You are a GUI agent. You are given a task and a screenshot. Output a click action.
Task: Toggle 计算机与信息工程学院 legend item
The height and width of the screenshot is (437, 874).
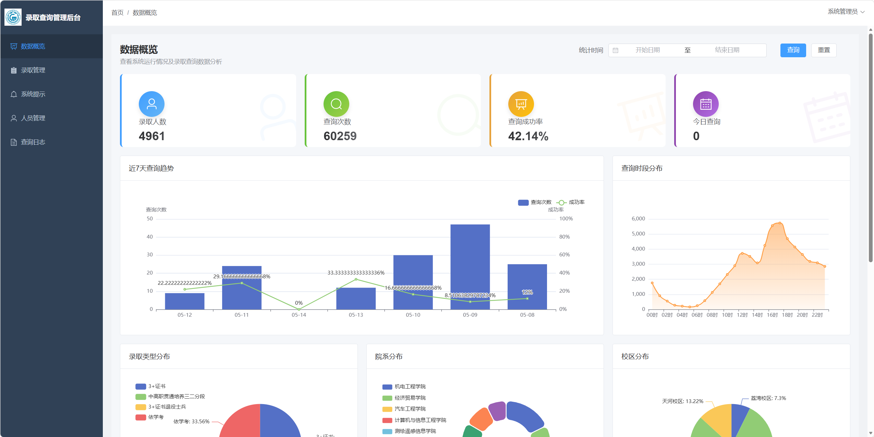coord(414,420)
